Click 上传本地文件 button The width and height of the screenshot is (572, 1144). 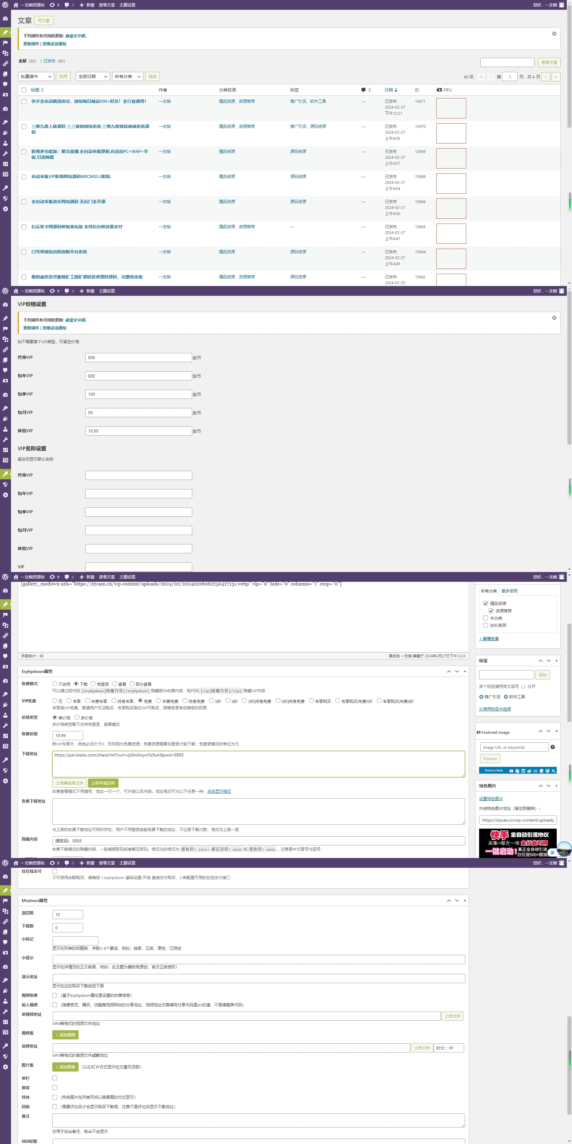(x=103, y=783)
